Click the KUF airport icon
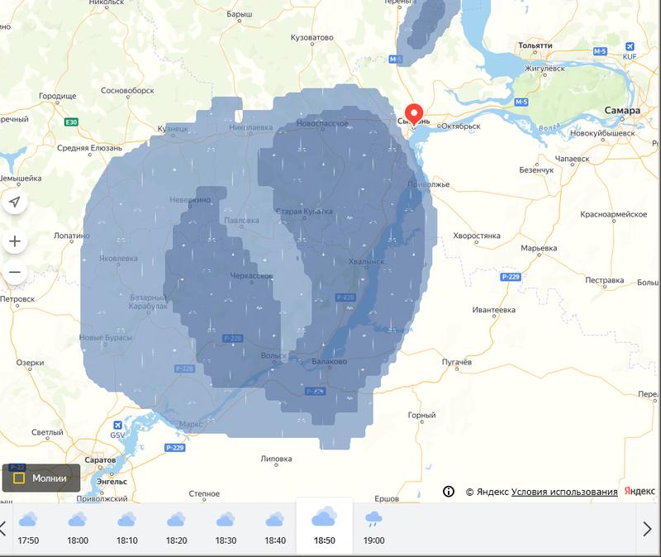Image resolution: width=661 pixels, height=557 pixels. point(630,47)
